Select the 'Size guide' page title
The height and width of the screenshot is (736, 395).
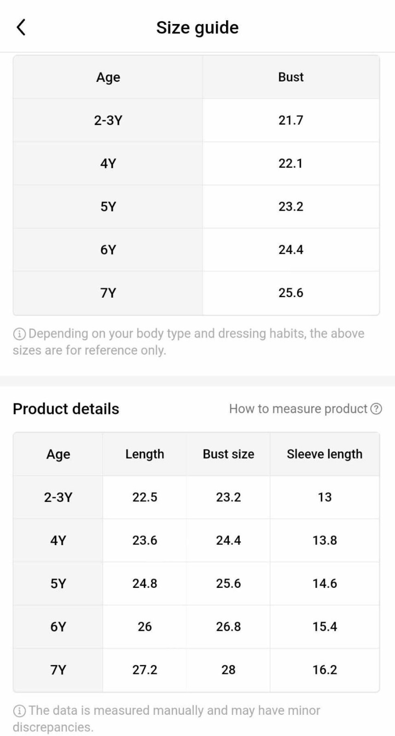197,28
